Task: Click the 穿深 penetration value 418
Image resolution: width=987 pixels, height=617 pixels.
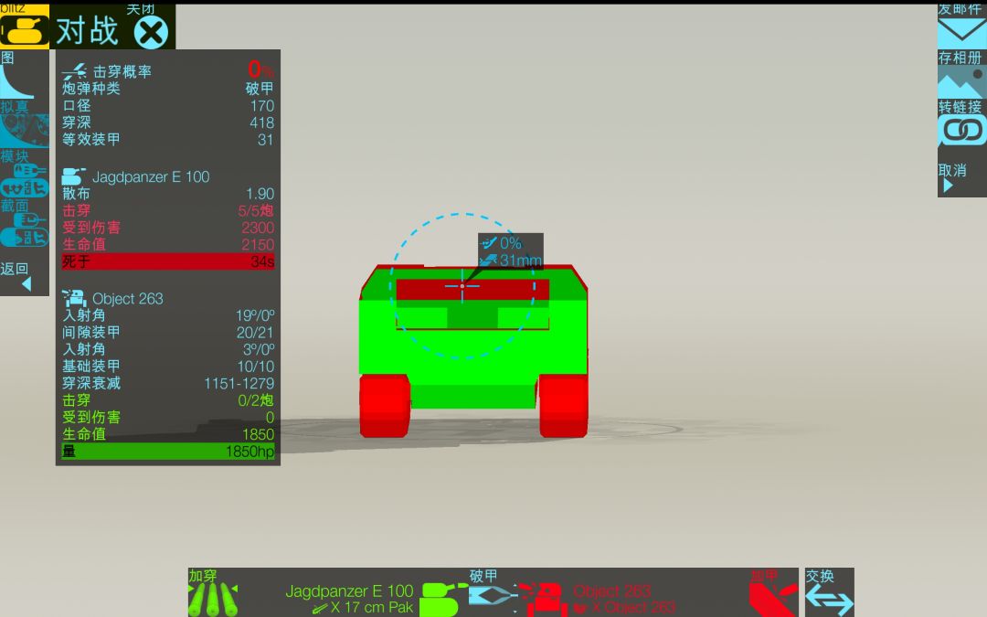Action: tap(262, 122)
